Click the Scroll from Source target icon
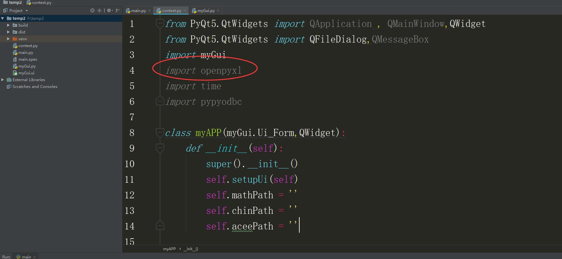 point(92,10)
